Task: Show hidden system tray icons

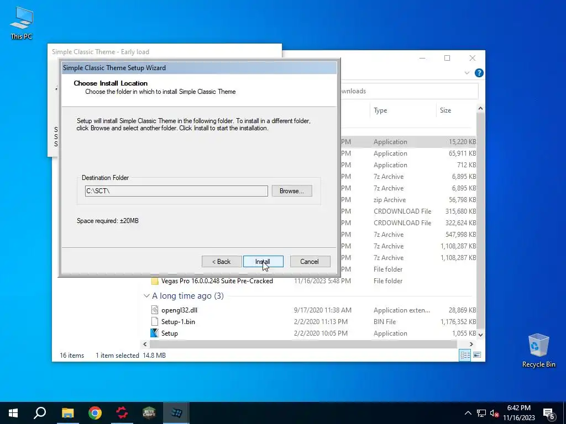Action: (468, 413)
